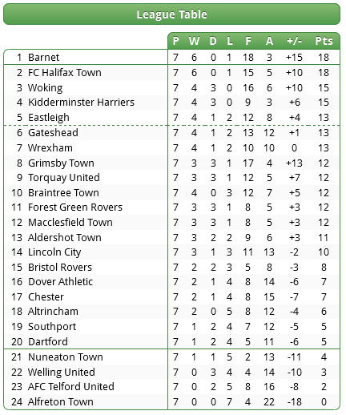Image resolution: width=346 pixels, height=415 pixels.
Task: Click Kidderminster Harriers in the table
Action: coord(81,102)
